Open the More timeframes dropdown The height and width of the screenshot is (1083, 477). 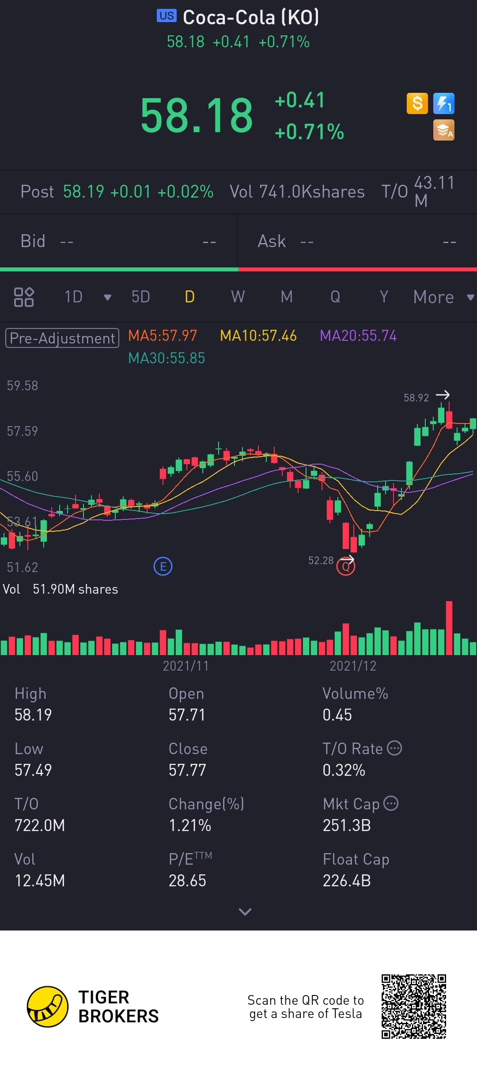444,297
